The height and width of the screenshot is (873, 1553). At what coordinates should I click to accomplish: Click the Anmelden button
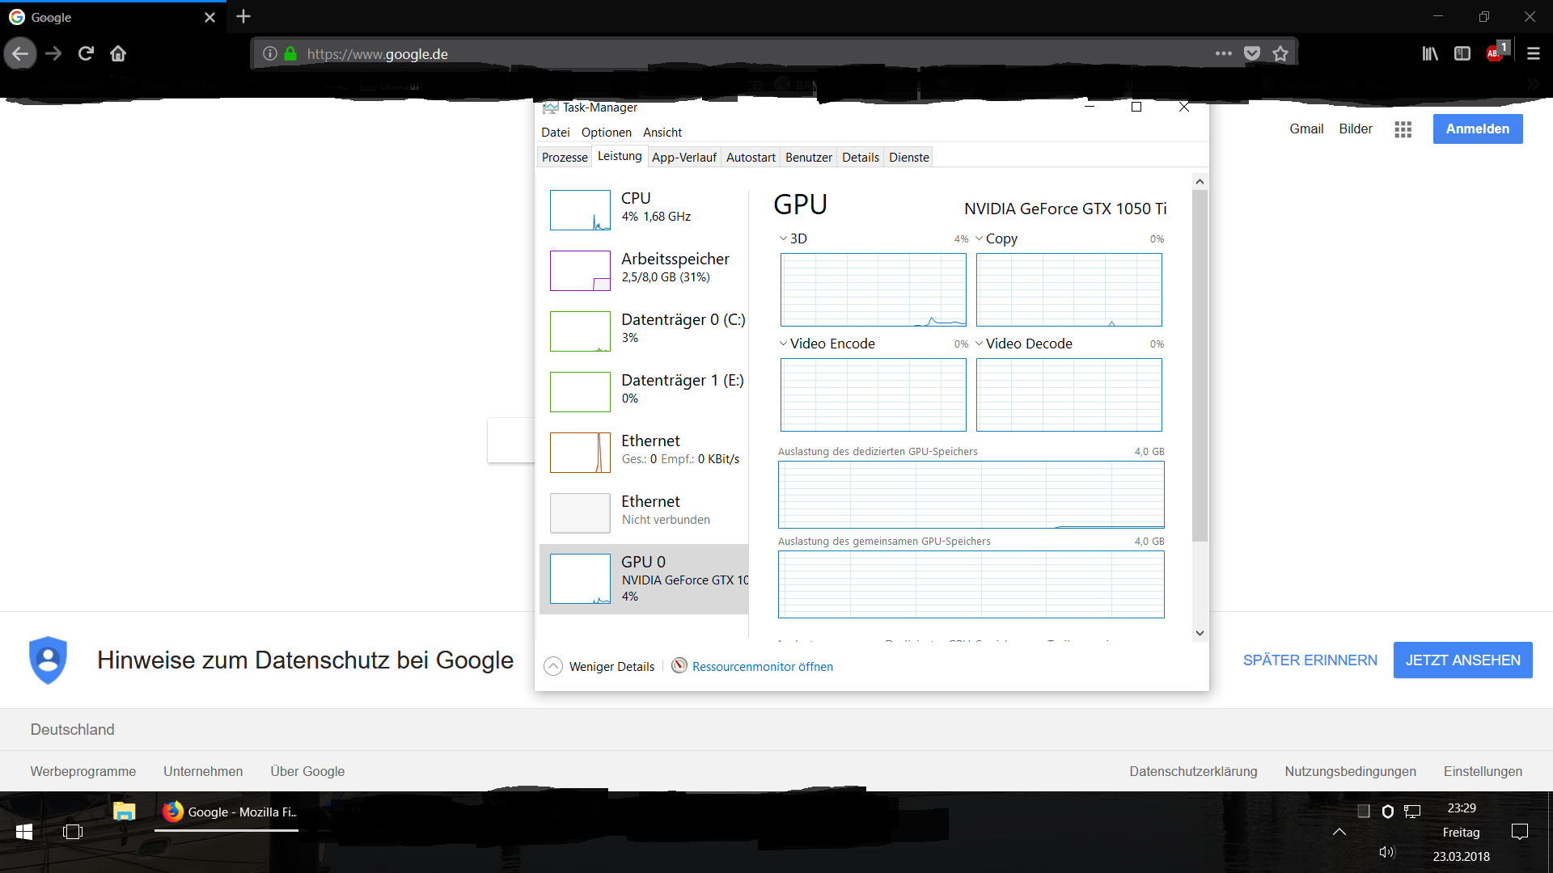[x=1477, y=129]
